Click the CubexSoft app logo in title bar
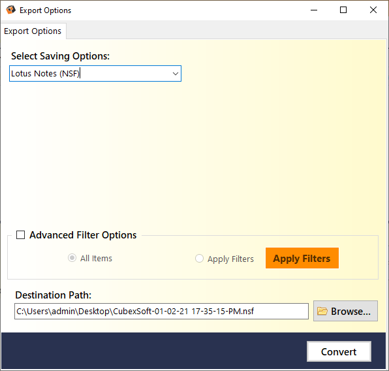Image resolution: width=389 pixels, height=371 pixels. [10, 10]
